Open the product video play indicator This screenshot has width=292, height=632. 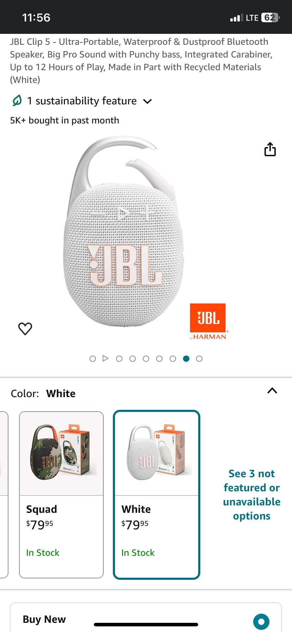pos(105,359)
